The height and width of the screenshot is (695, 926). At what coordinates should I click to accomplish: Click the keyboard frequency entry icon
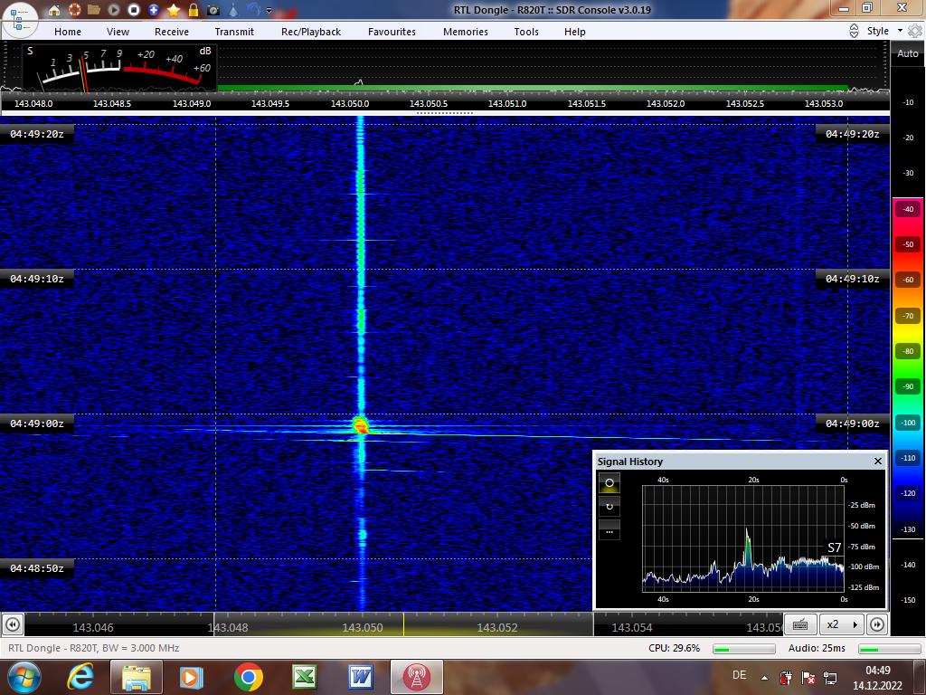point(801,624)
